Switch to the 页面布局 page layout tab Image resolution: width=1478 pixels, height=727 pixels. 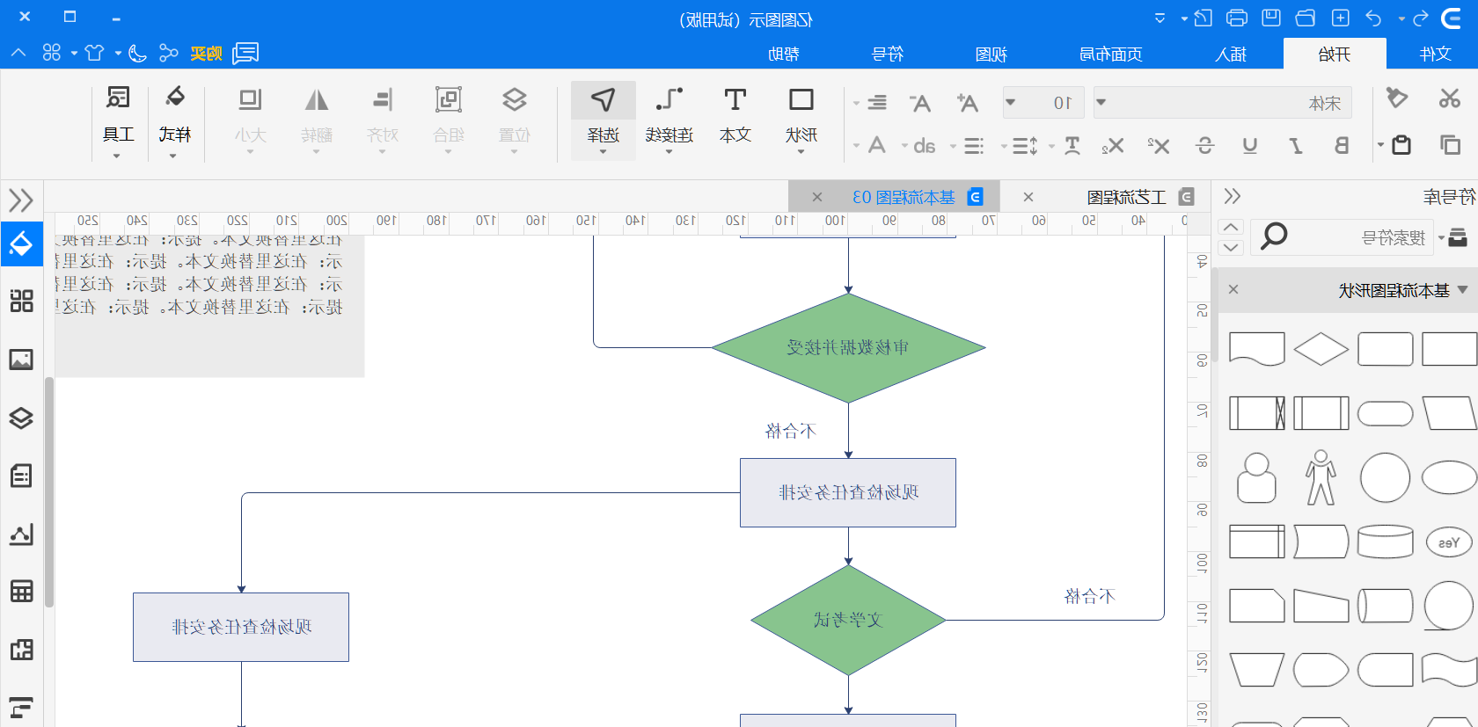pos(1110,54)
